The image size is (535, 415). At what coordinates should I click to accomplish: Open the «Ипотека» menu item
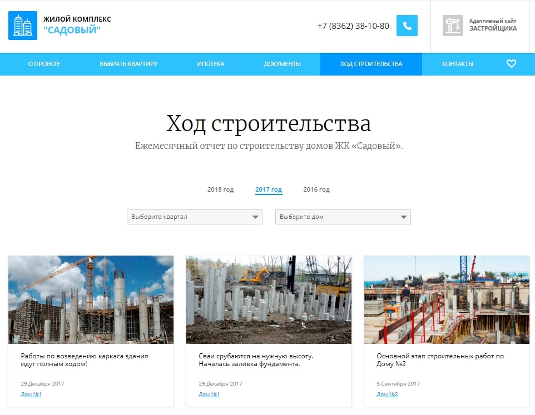pyautogui.click(x=211, y=64)
